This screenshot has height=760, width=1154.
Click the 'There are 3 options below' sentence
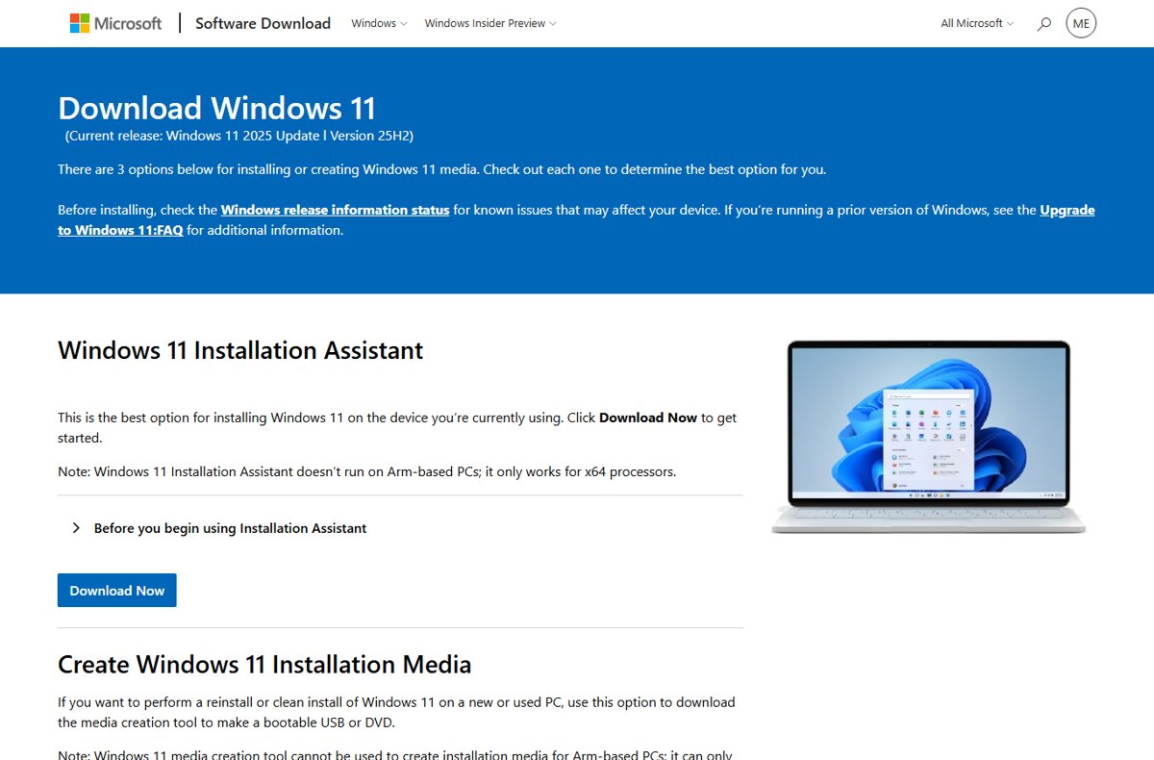[x=441, y=169]
